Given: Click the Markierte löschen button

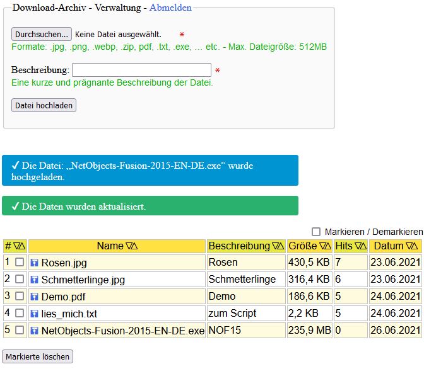Looking at the screenshot, I should click(38, 356).
